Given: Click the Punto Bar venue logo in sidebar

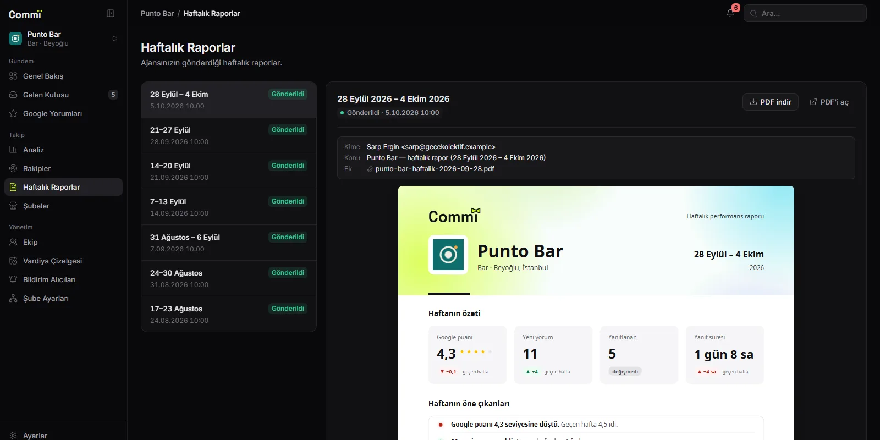Looking at the screenshot, I should pos(15,38).
